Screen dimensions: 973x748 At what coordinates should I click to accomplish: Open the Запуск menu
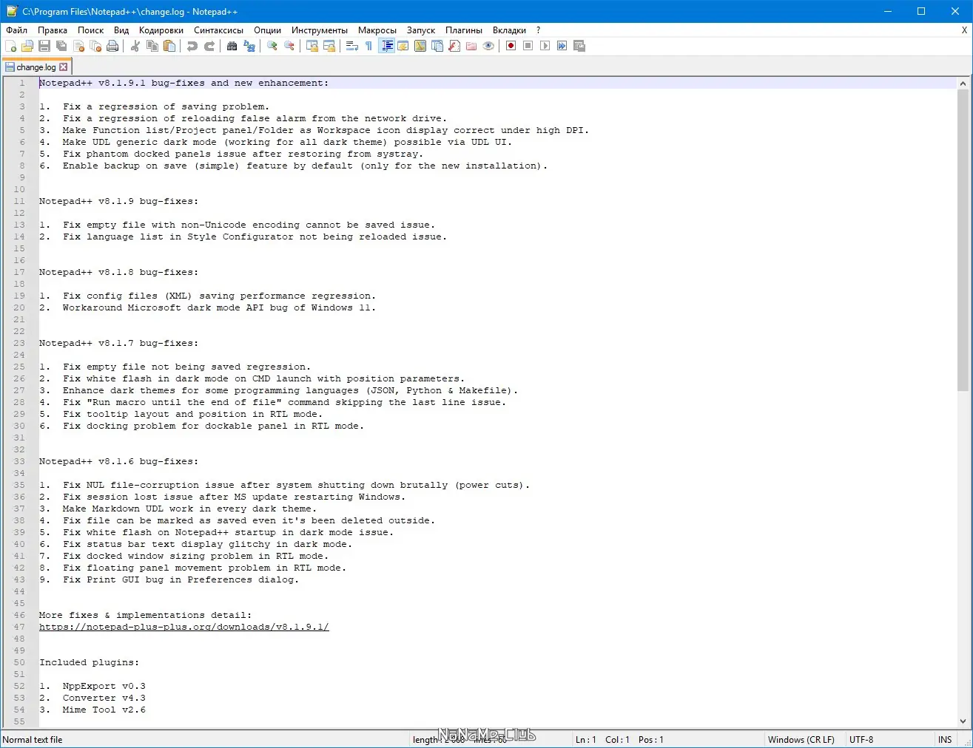[x=421, y=30]
